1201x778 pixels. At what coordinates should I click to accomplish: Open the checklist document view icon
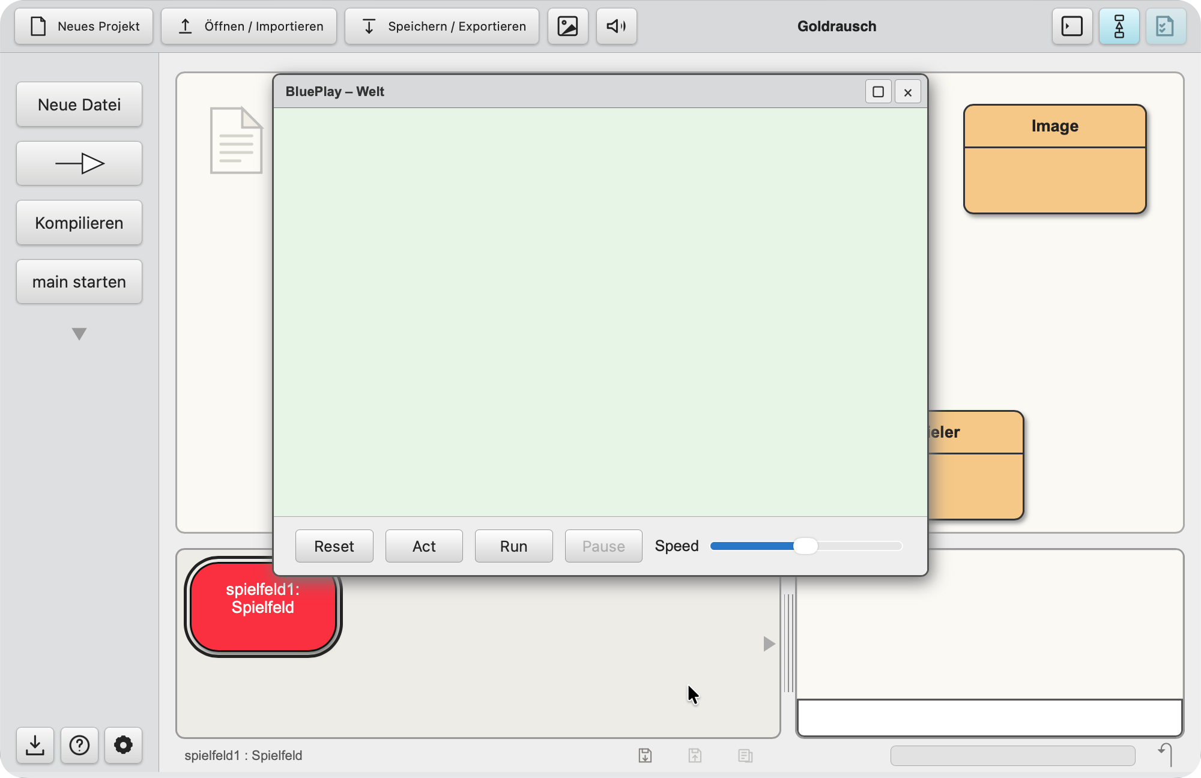click(x=1166, y=26)
